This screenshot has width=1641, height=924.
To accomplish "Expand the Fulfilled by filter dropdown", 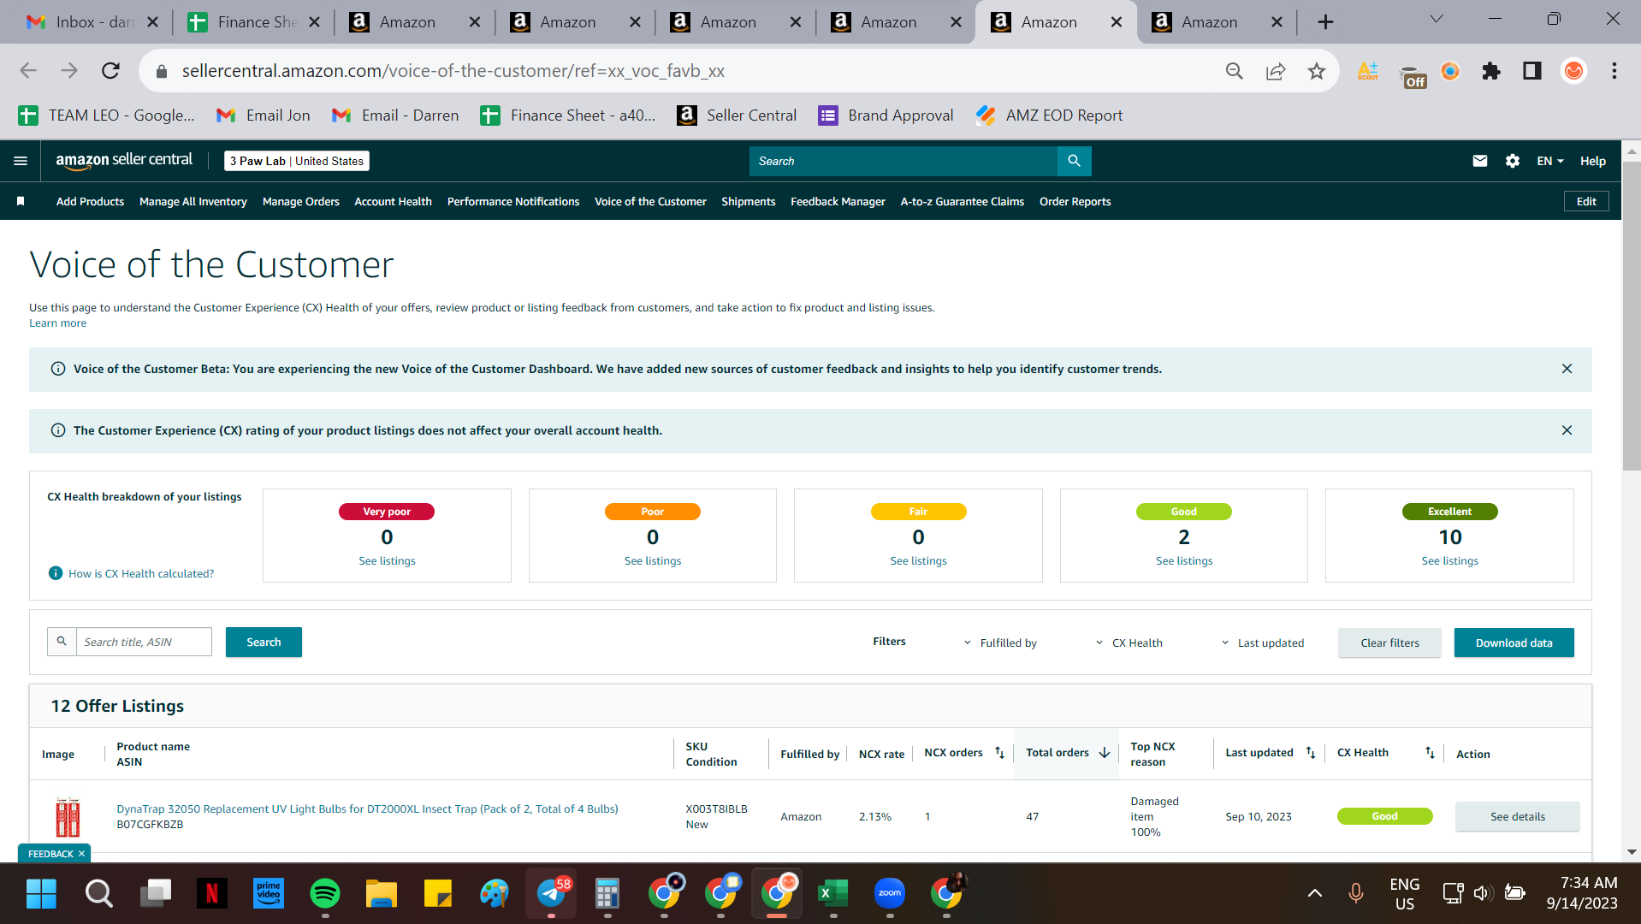I will tap(999, 643).
